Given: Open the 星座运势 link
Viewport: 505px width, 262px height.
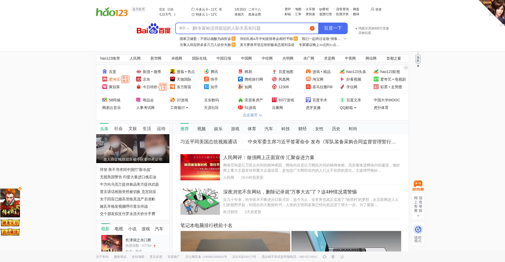Looking at the screenshot, I should click(255, 14).
